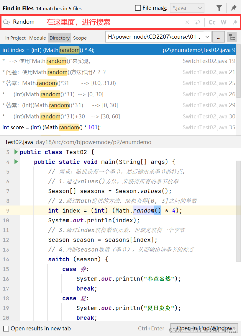Check Open results in new tab
This screenshot has height=336, width=241.
(x=6, y=329)
